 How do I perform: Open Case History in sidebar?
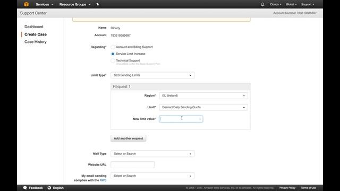pos(36,42)
